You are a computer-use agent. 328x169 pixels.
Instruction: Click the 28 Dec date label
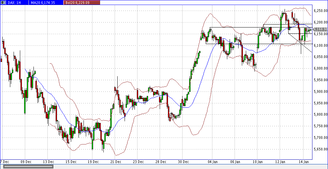click(x=161, y=162)
